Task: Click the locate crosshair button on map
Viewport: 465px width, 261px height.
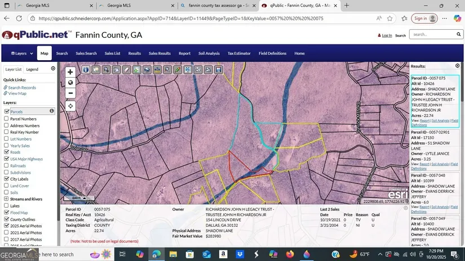Action: (x=70, y=106)
